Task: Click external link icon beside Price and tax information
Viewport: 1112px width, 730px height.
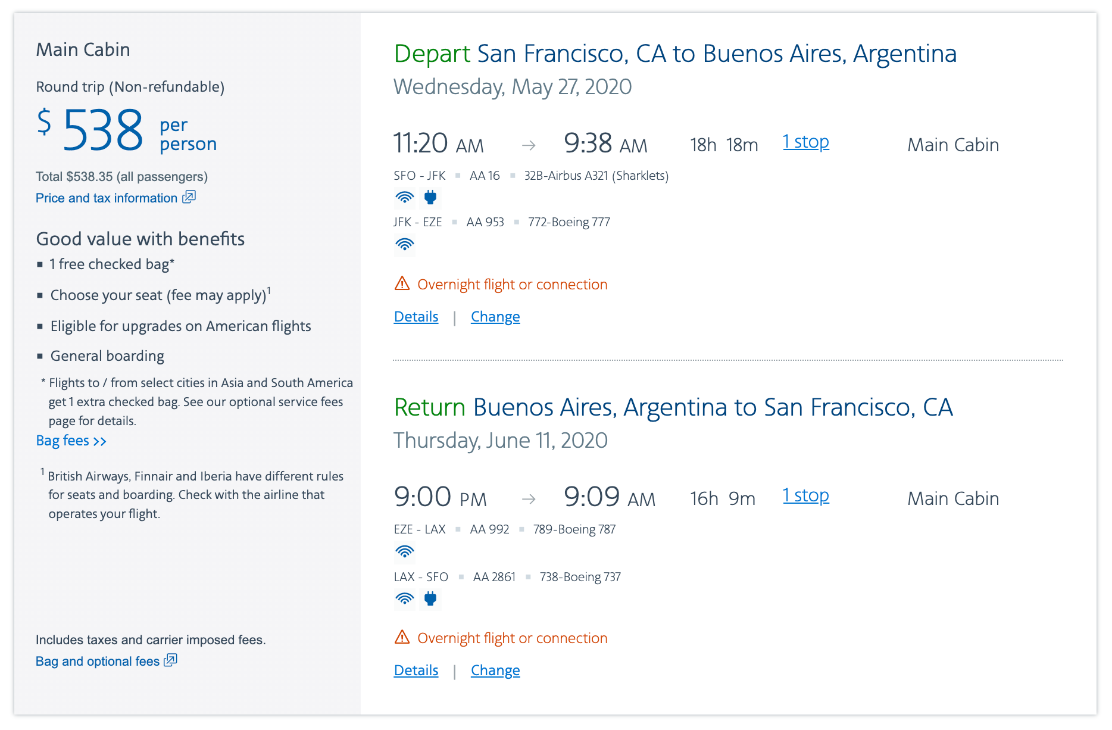Action: [189, 197]
